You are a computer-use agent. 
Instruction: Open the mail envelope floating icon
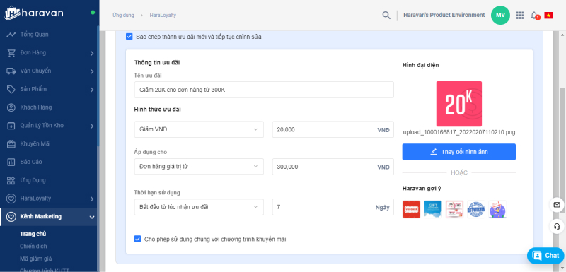pyautogui.click(x=557, y=205)
